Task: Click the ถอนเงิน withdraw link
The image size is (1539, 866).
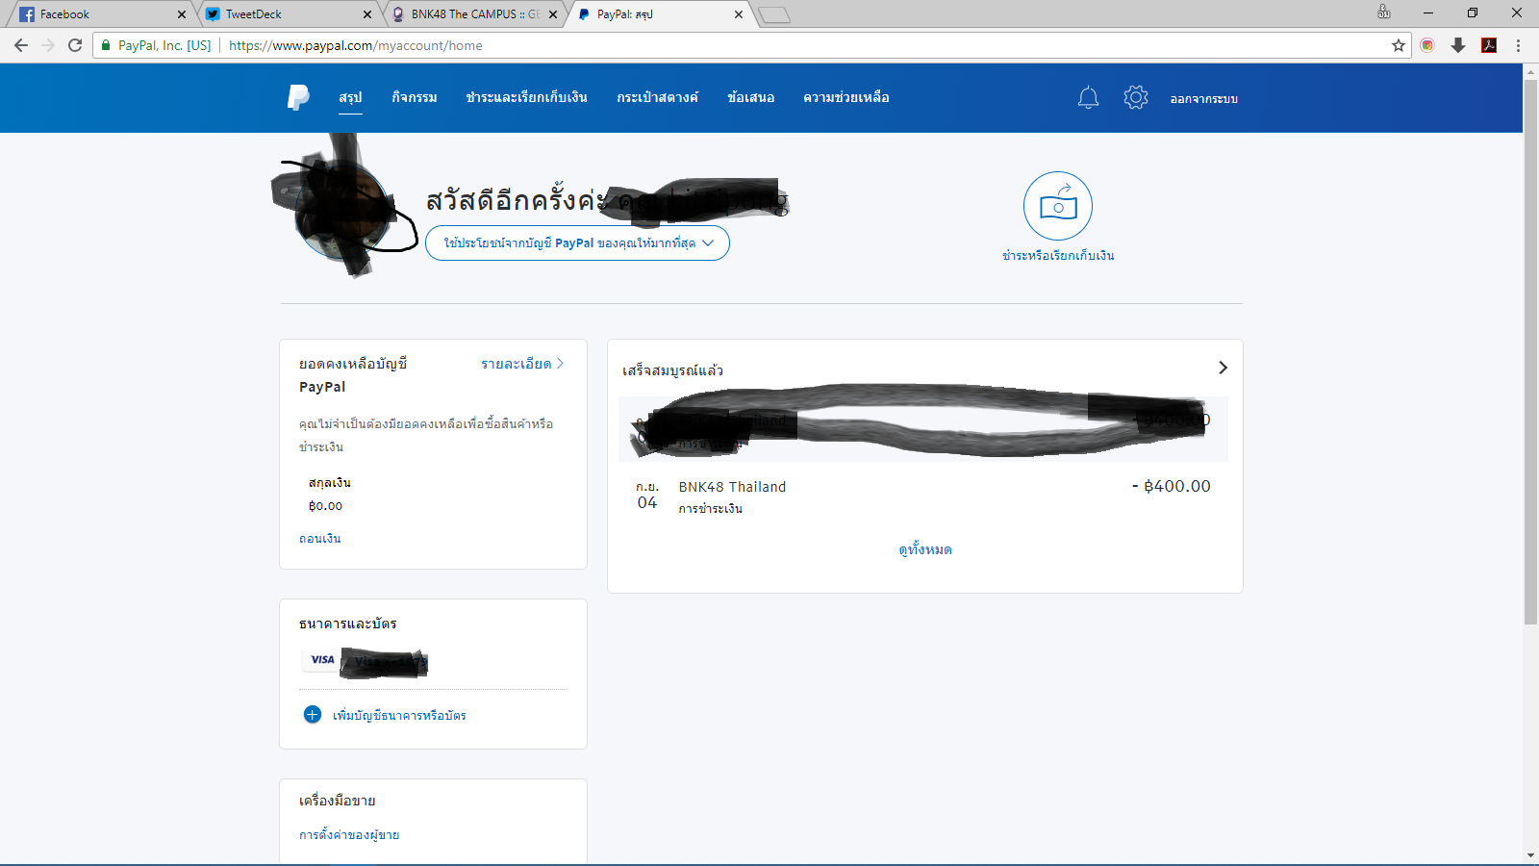Action: point(320,538)
